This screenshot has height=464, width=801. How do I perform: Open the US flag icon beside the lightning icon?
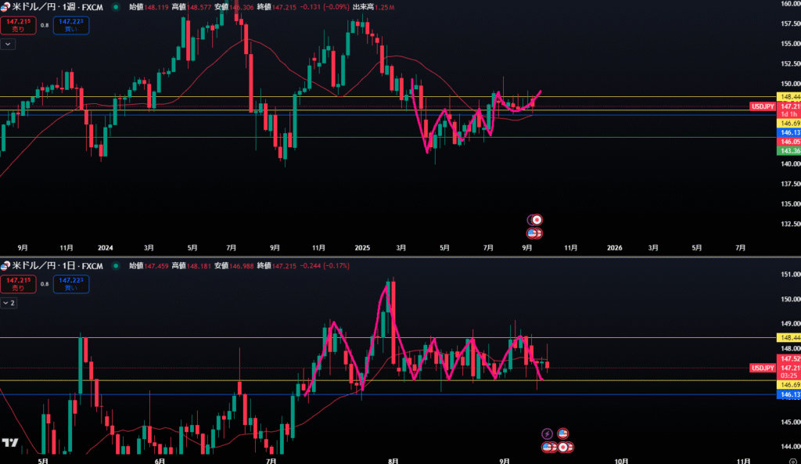pyautogui.click(x=563, y=433)
